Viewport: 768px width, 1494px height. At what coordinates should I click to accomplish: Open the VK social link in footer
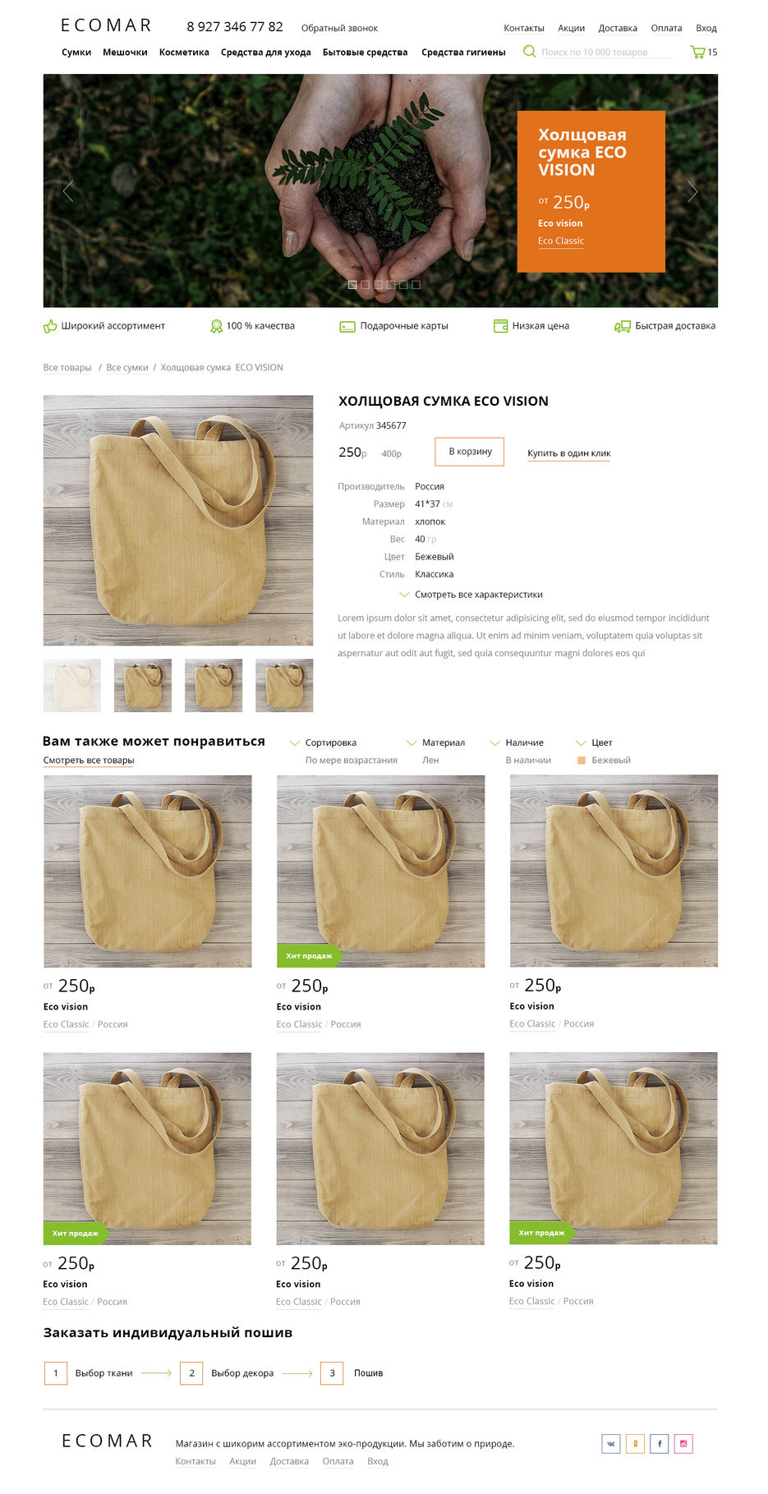[x=611, y=1443]
